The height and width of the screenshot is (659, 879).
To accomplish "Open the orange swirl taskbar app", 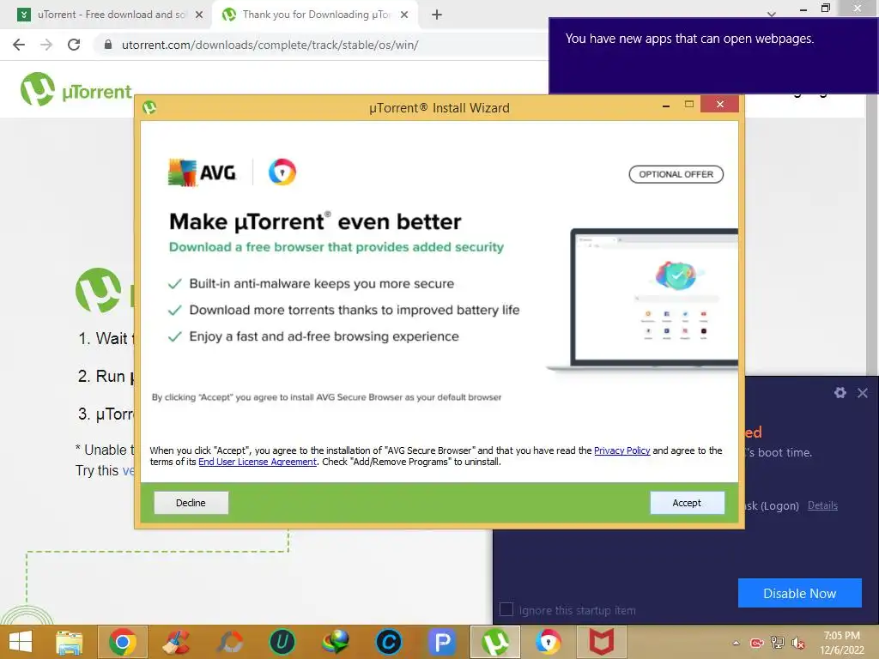I will click(x=230, y=642).
